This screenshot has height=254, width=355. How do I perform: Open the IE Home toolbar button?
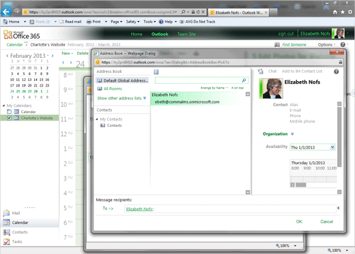[x=12, y=22]
